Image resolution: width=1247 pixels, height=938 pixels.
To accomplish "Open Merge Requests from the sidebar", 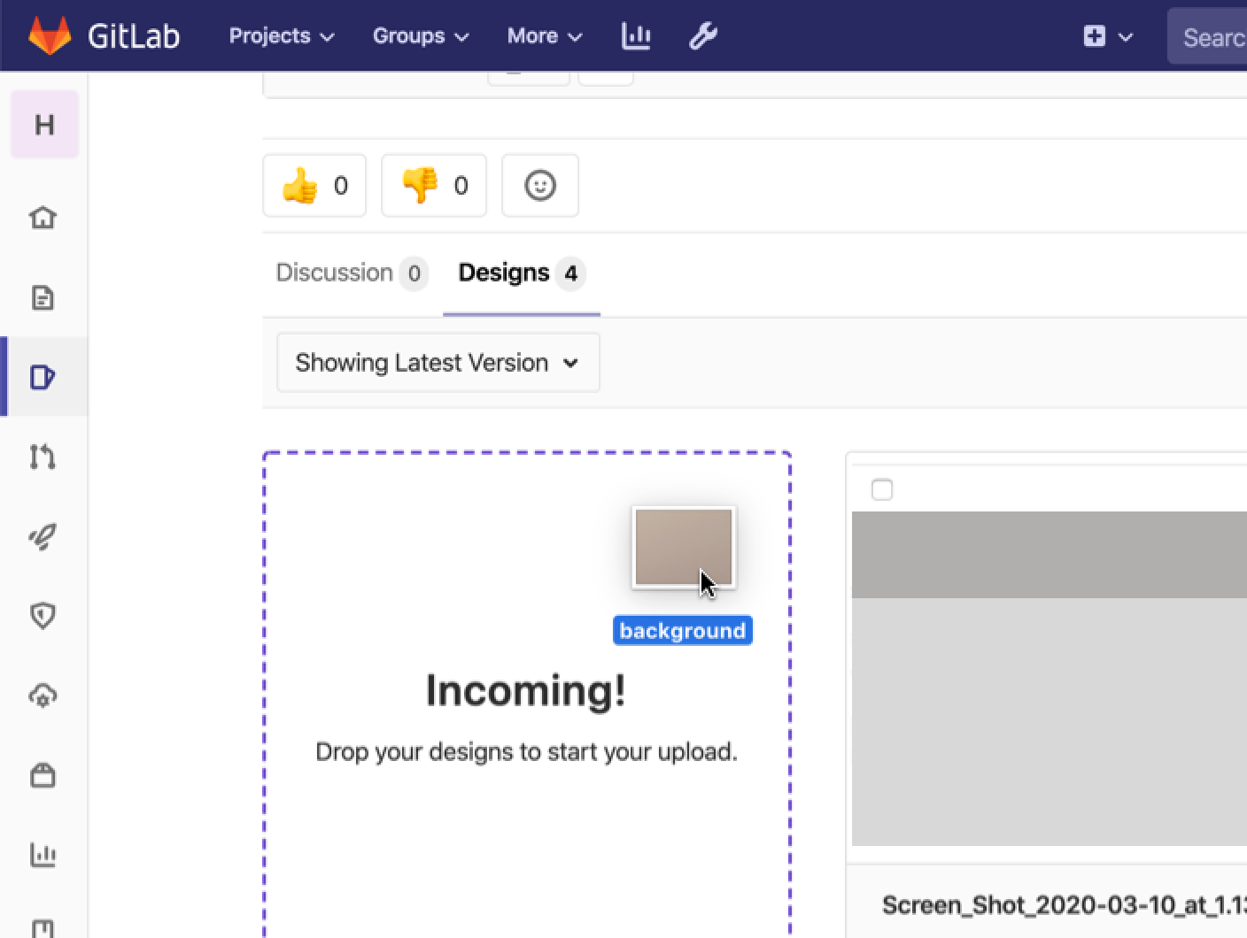I will [44, 457].
